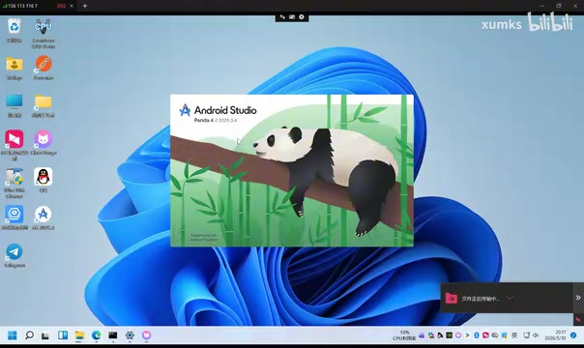Open the pink remote desktop app shortcut
The height and width of the screenshot is (348, 584).
point(15,145)
